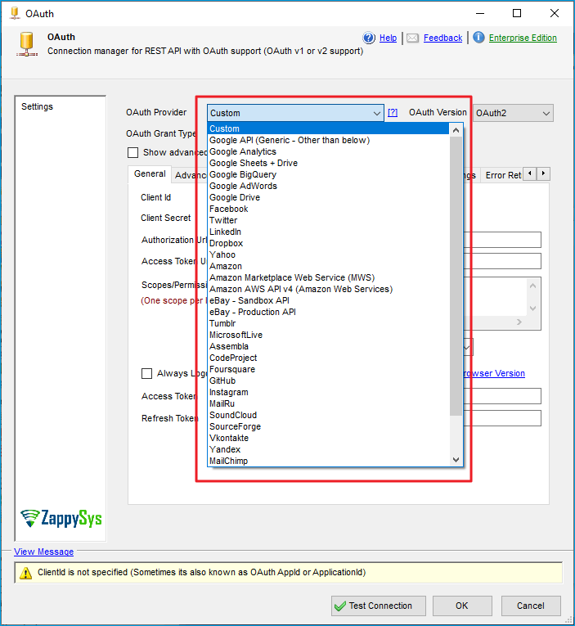
Task: Select Settings in the left panel
Action: pyautogui.click(x=37, y=106)
